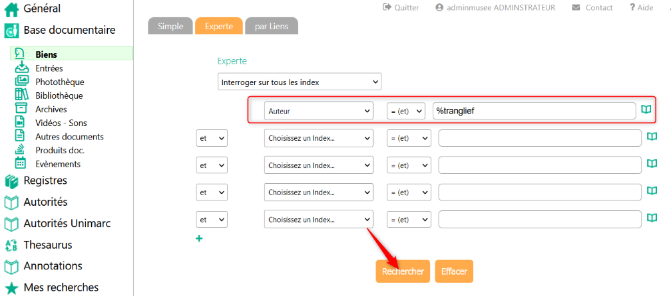Click the Evènements calendar icon
Viewport: 671px width, 296px height.
[21, 164]
